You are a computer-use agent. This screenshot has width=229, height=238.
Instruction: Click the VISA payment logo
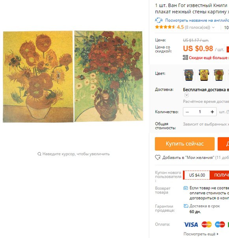[x=191, y=225]
